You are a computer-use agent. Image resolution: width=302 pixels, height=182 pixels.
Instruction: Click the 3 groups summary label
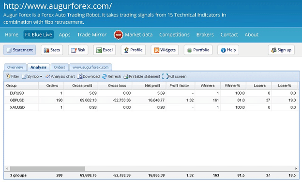[18, 175]
